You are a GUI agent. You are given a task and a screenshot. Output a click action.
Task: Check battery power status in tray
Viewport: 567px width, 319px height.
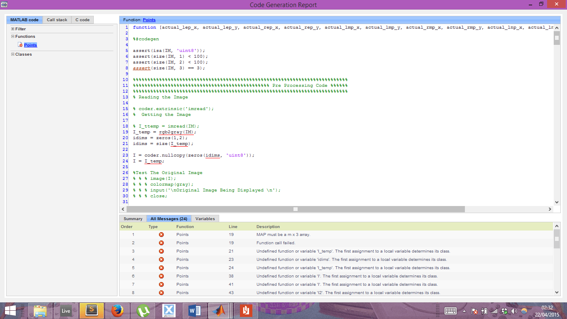coord(484,311)
